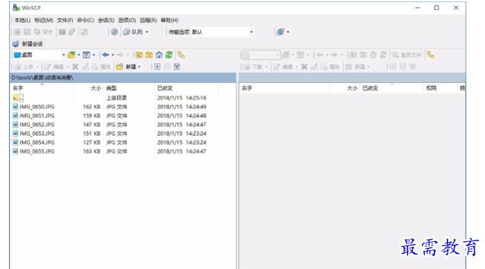Click the local 新建 folder icon
Screen dimensions: 485x269
tap(120, 66)
